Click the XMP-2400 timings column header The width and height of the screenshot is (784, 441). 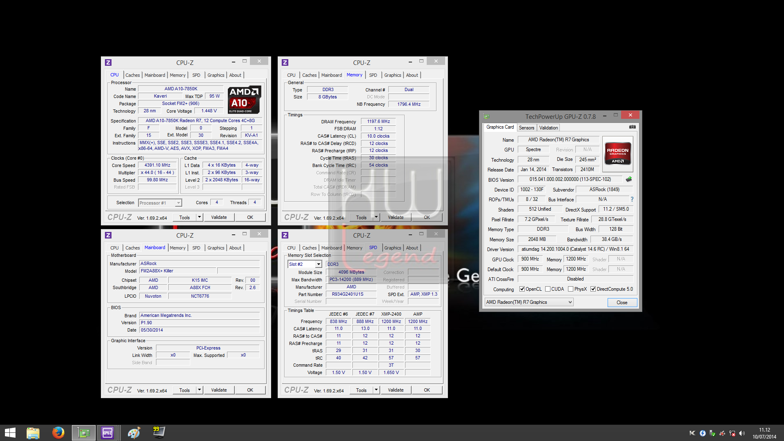click(391, 314)
